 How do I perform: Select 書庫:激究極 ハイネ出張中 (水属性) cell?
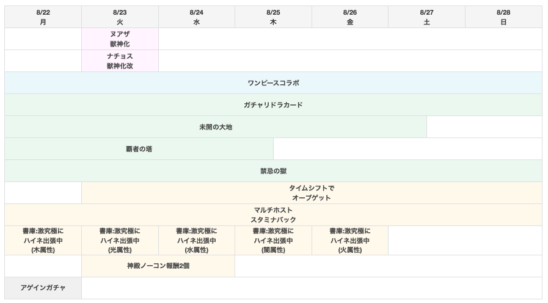point(197,241)
